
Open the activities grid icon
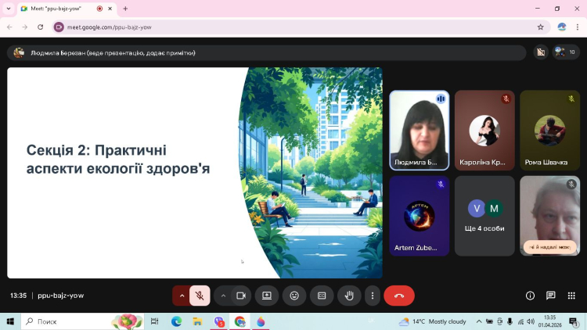pyautogui.click(x=572, y=296)
